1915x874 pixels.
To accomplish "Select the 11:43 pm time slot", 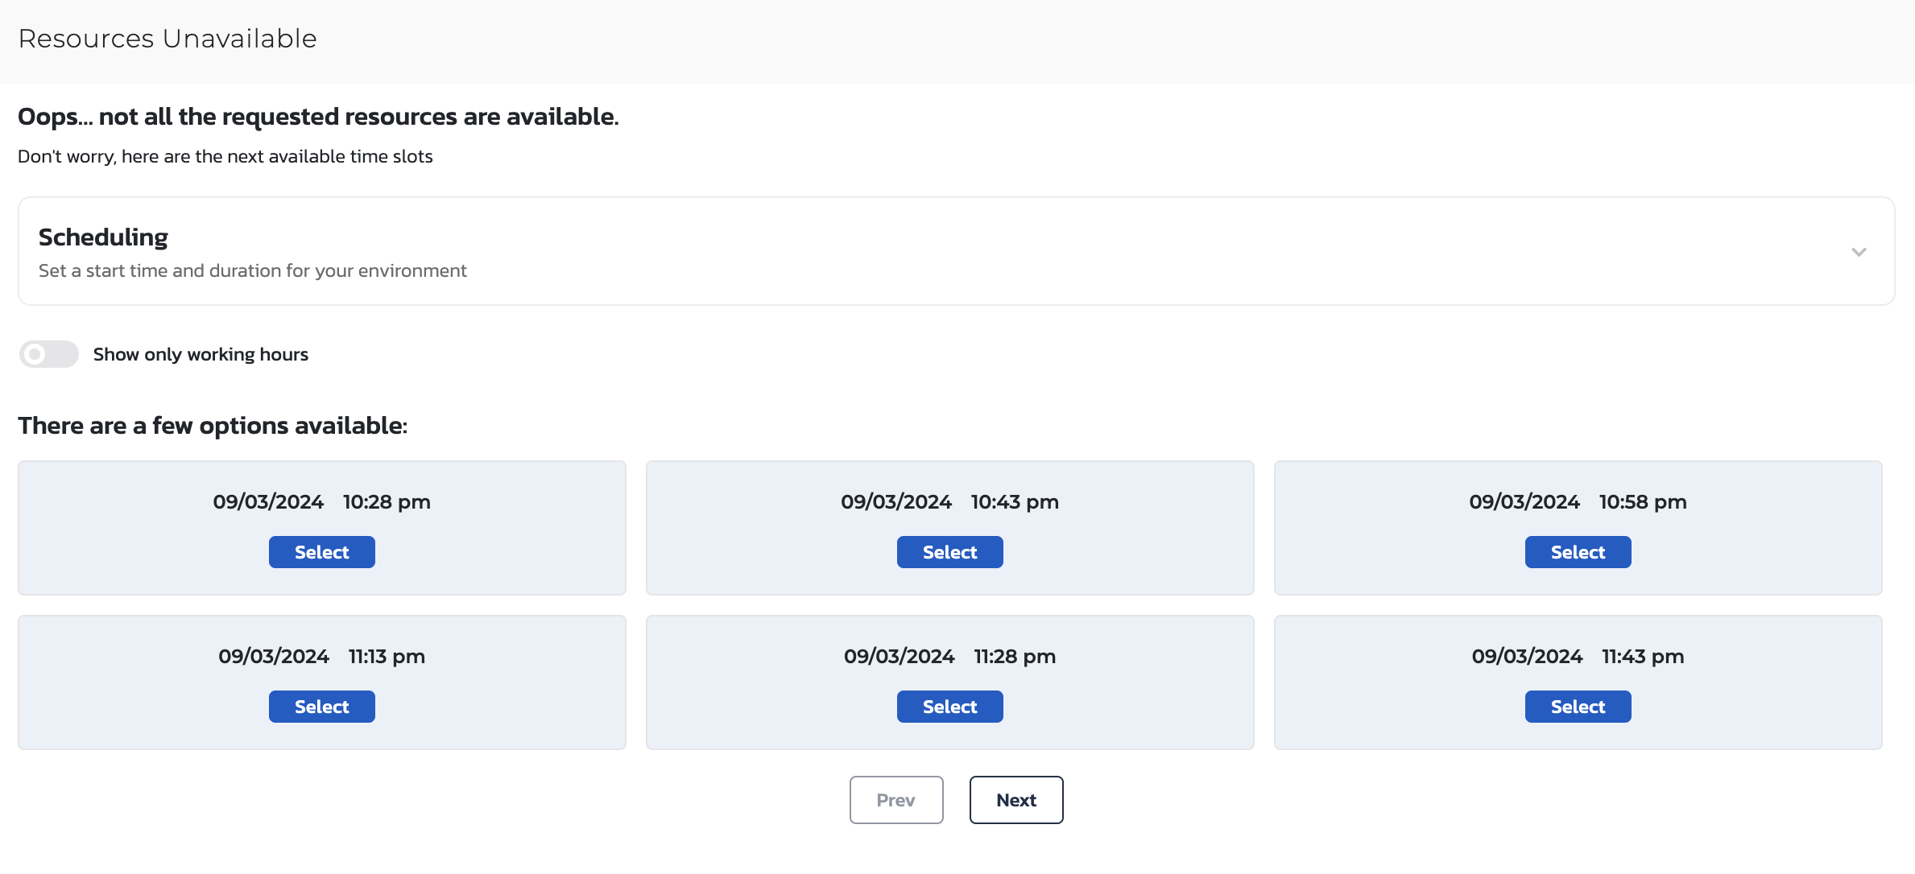I will click(x=1578, y=707).
